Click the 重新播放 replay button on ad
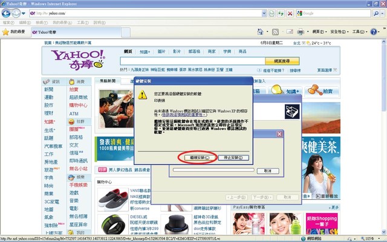The width and height of the screenshot is (387, 242). (327, 196)
